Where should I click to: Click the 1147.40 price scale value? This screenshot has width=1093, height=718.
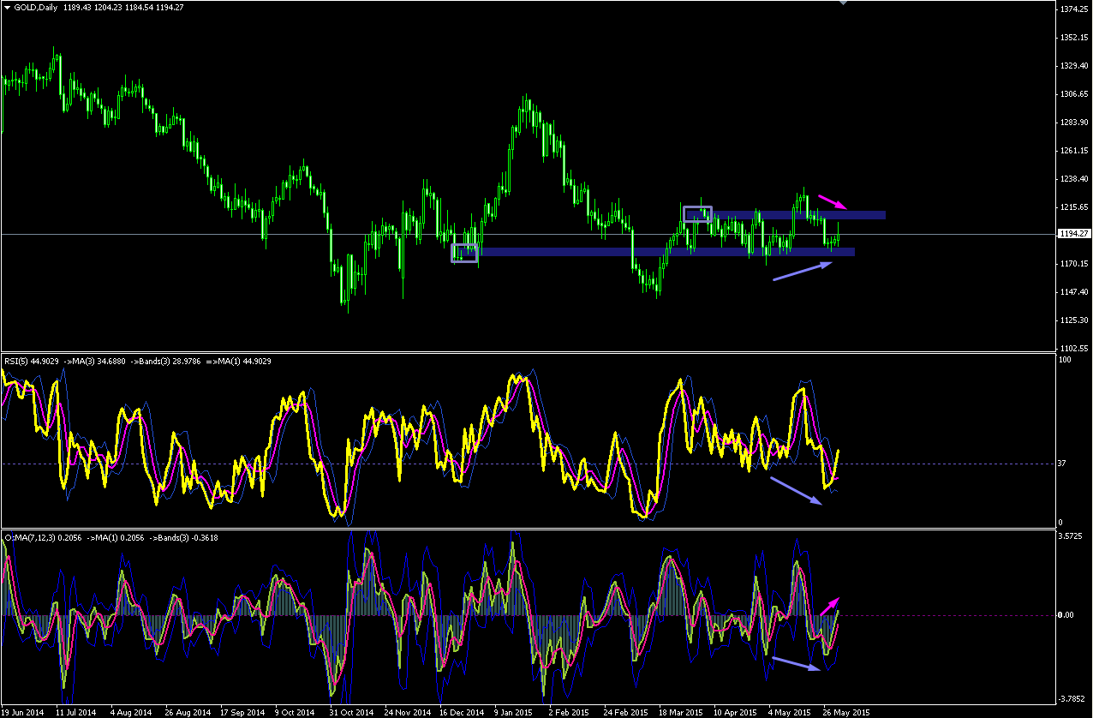1073,291
